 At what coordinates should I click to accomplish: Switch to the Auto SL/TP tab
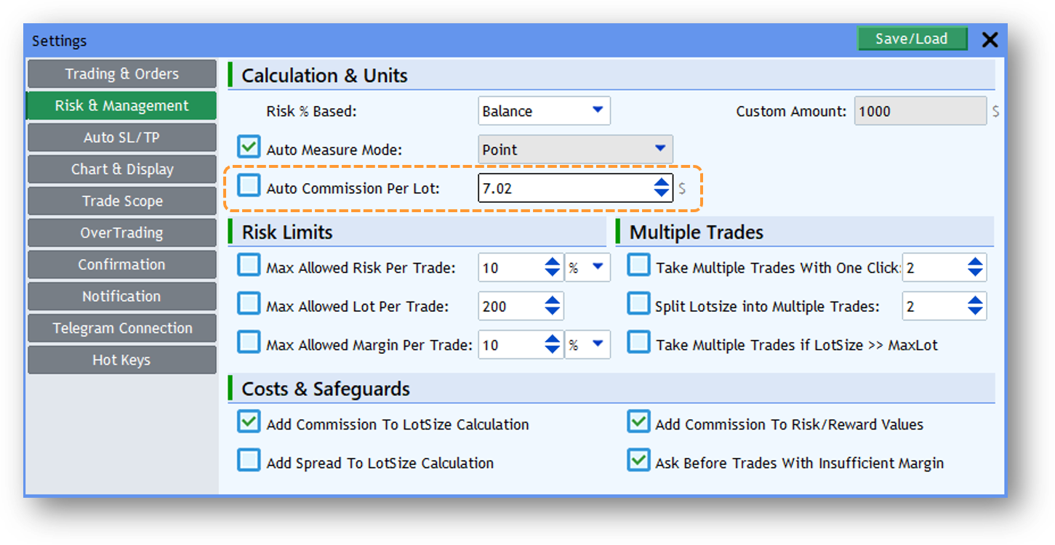click(x=121, y=138)
